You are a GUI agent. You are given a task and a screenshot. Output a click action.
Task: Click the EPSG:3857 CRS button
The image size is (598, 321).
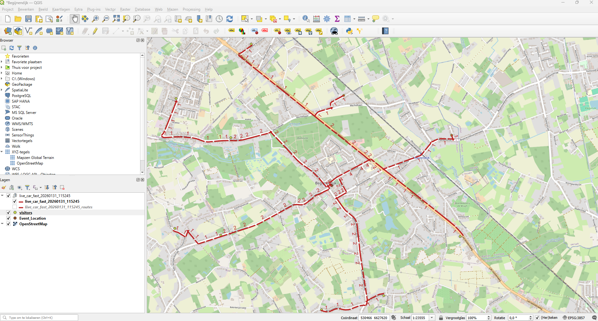pos(574,318)
